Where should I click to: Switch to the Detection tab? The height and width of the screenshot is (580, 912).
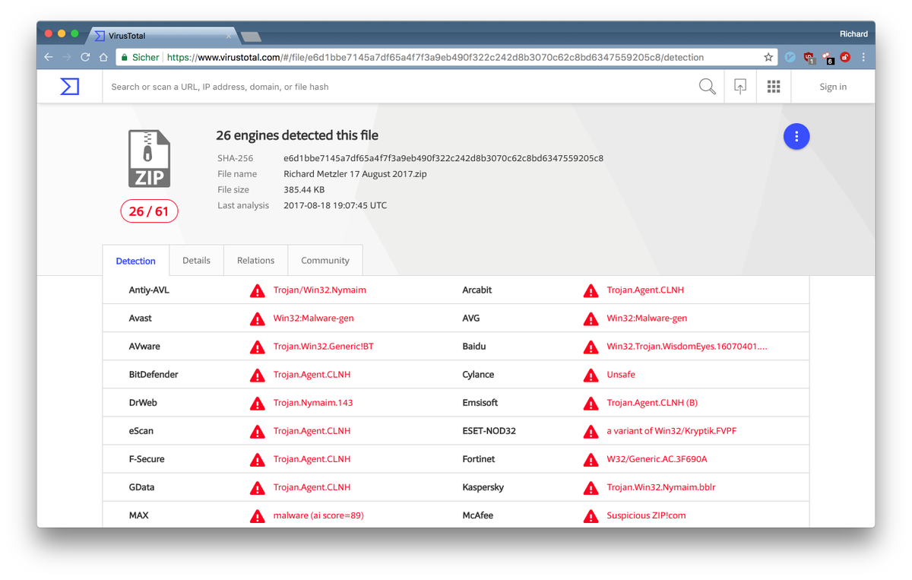[136, 261]
